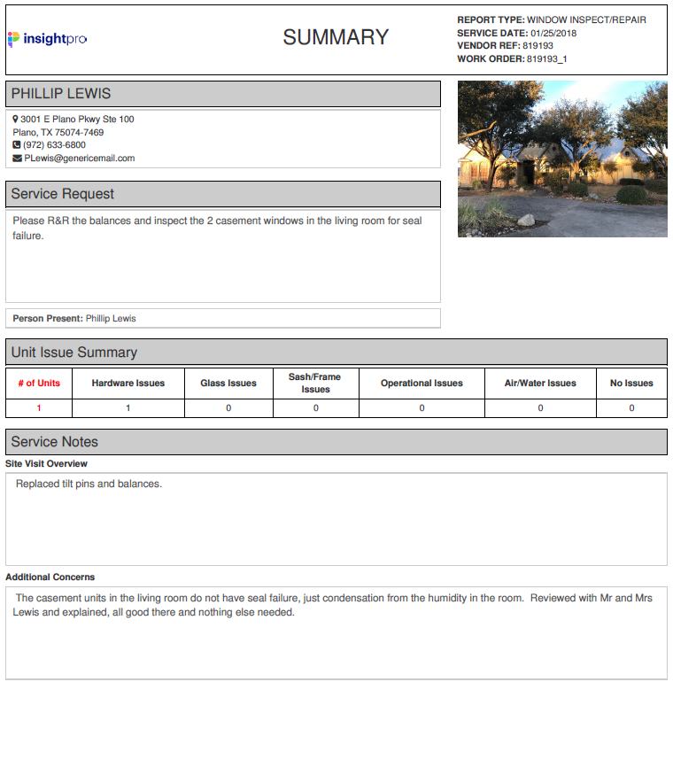
Task: Click the Service Request section header
Action: tap(223, 194)
